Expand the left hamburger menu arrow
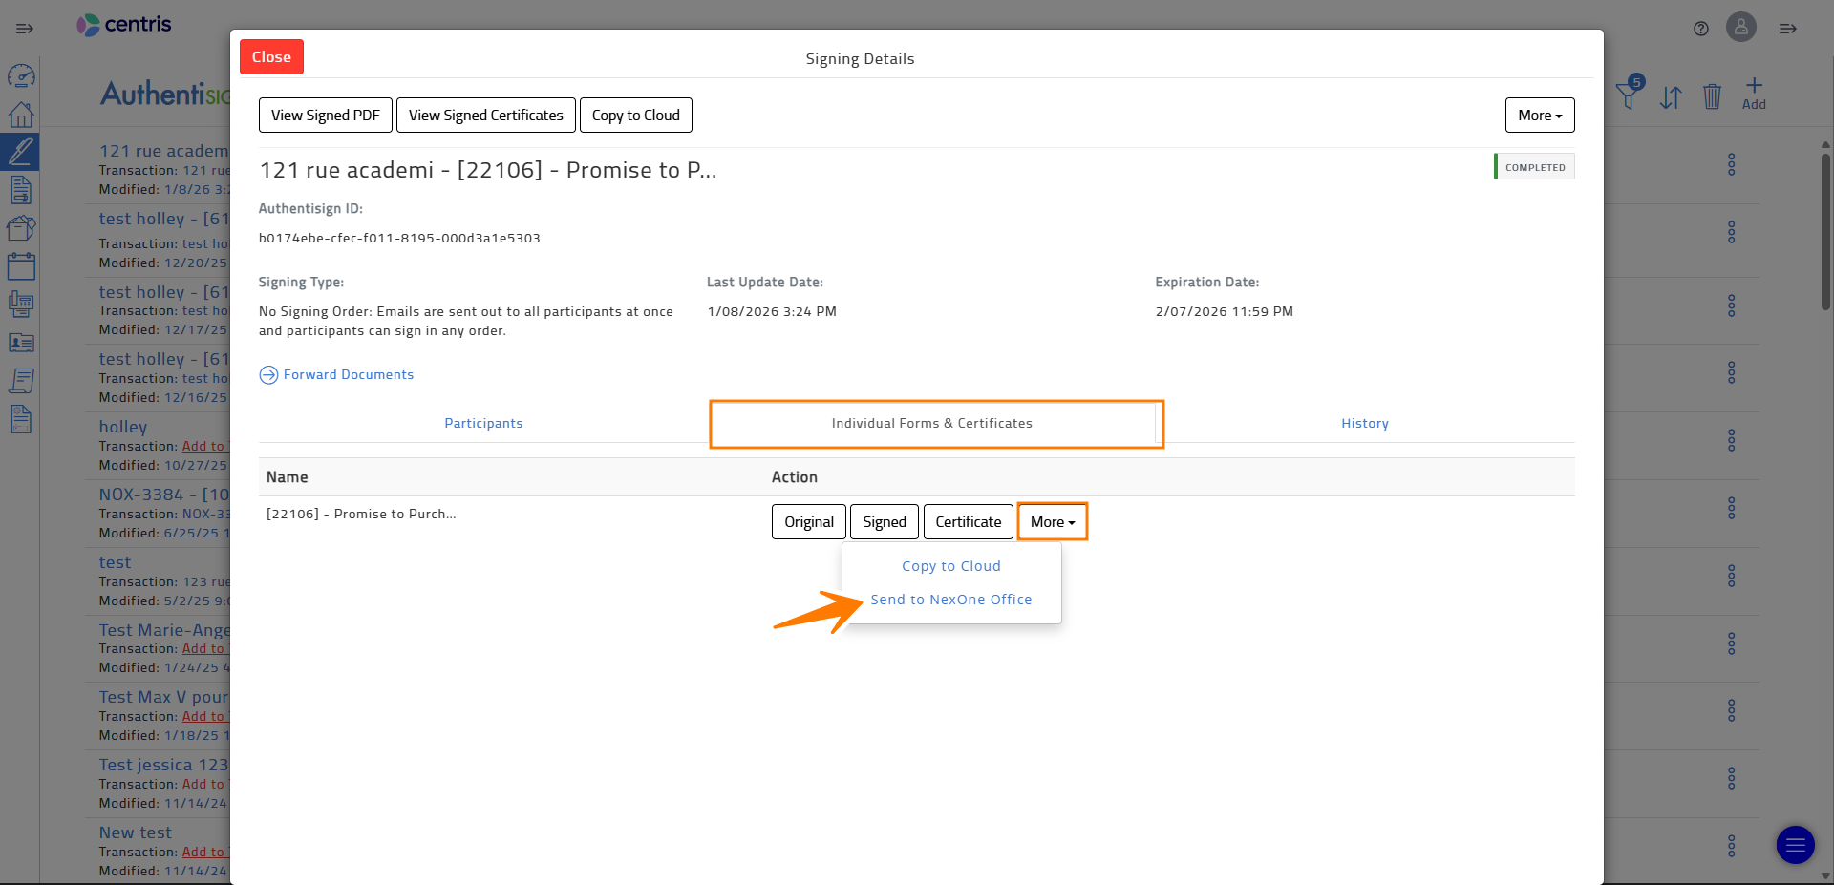Viewport: 1834px width, 885px height. pos(25,29)
